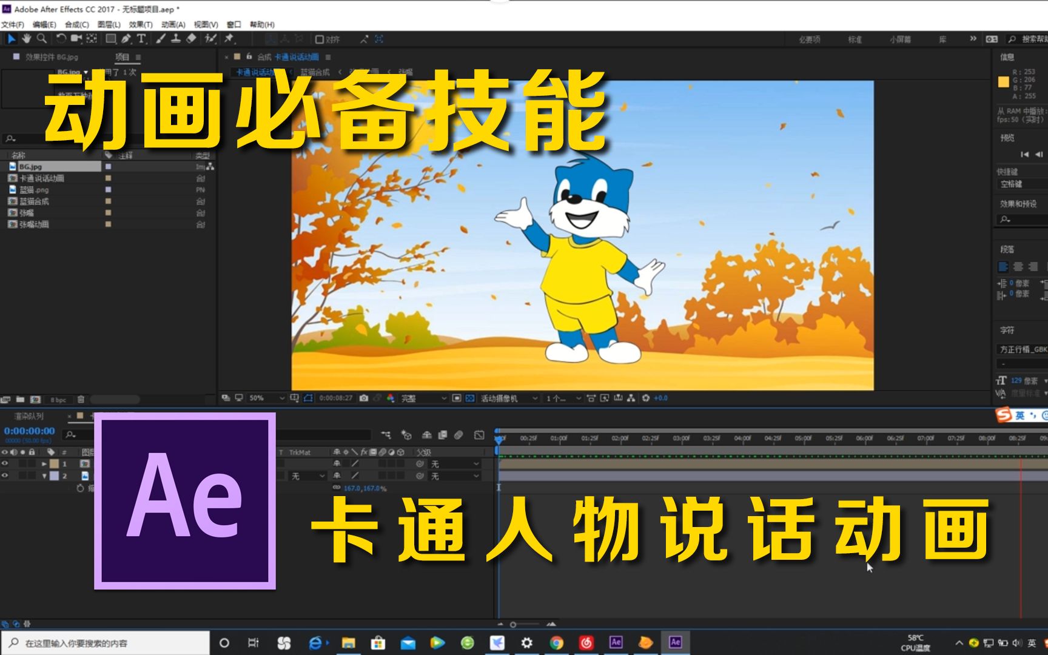Toggle the snapping 对齐 checkbox
The width and height of the screenshot is (1048, 655).
point(319,39)
